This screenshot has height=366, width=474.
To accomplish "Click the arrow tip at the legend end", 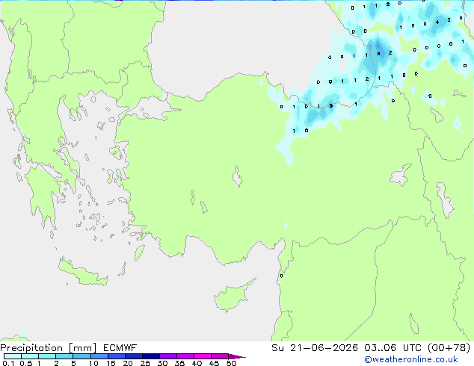I will click(237, 356).
